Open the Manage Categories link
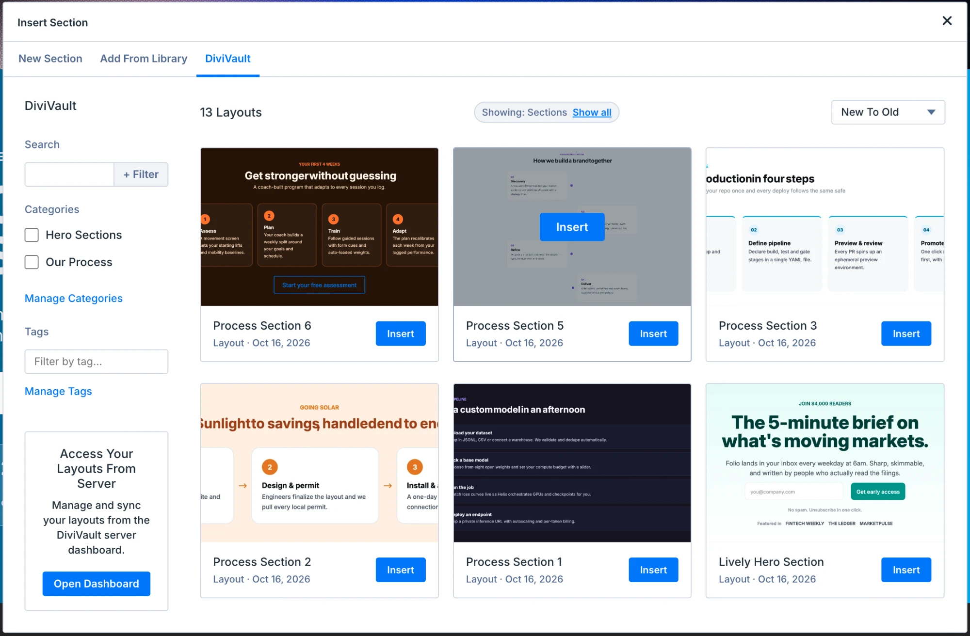This screenshot has width=970, height=636. (74, 299)
